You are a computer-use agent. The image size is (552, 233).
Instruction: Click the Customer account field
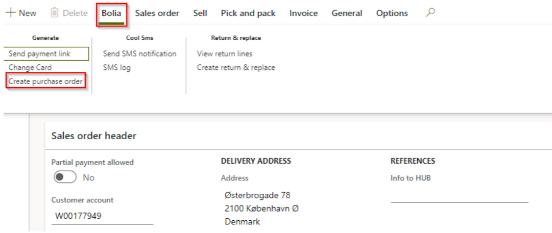[x=102, y=216]
